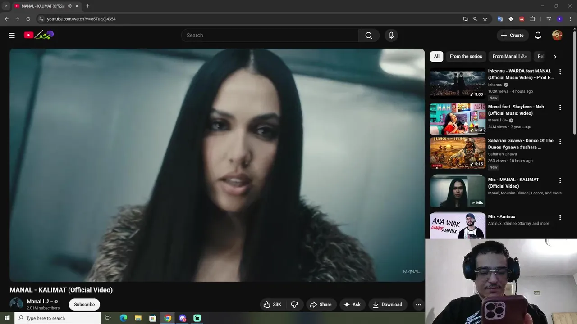This screenshot has height=324, width=577.
Task: Click the main video player
Action: pos(217,165)
